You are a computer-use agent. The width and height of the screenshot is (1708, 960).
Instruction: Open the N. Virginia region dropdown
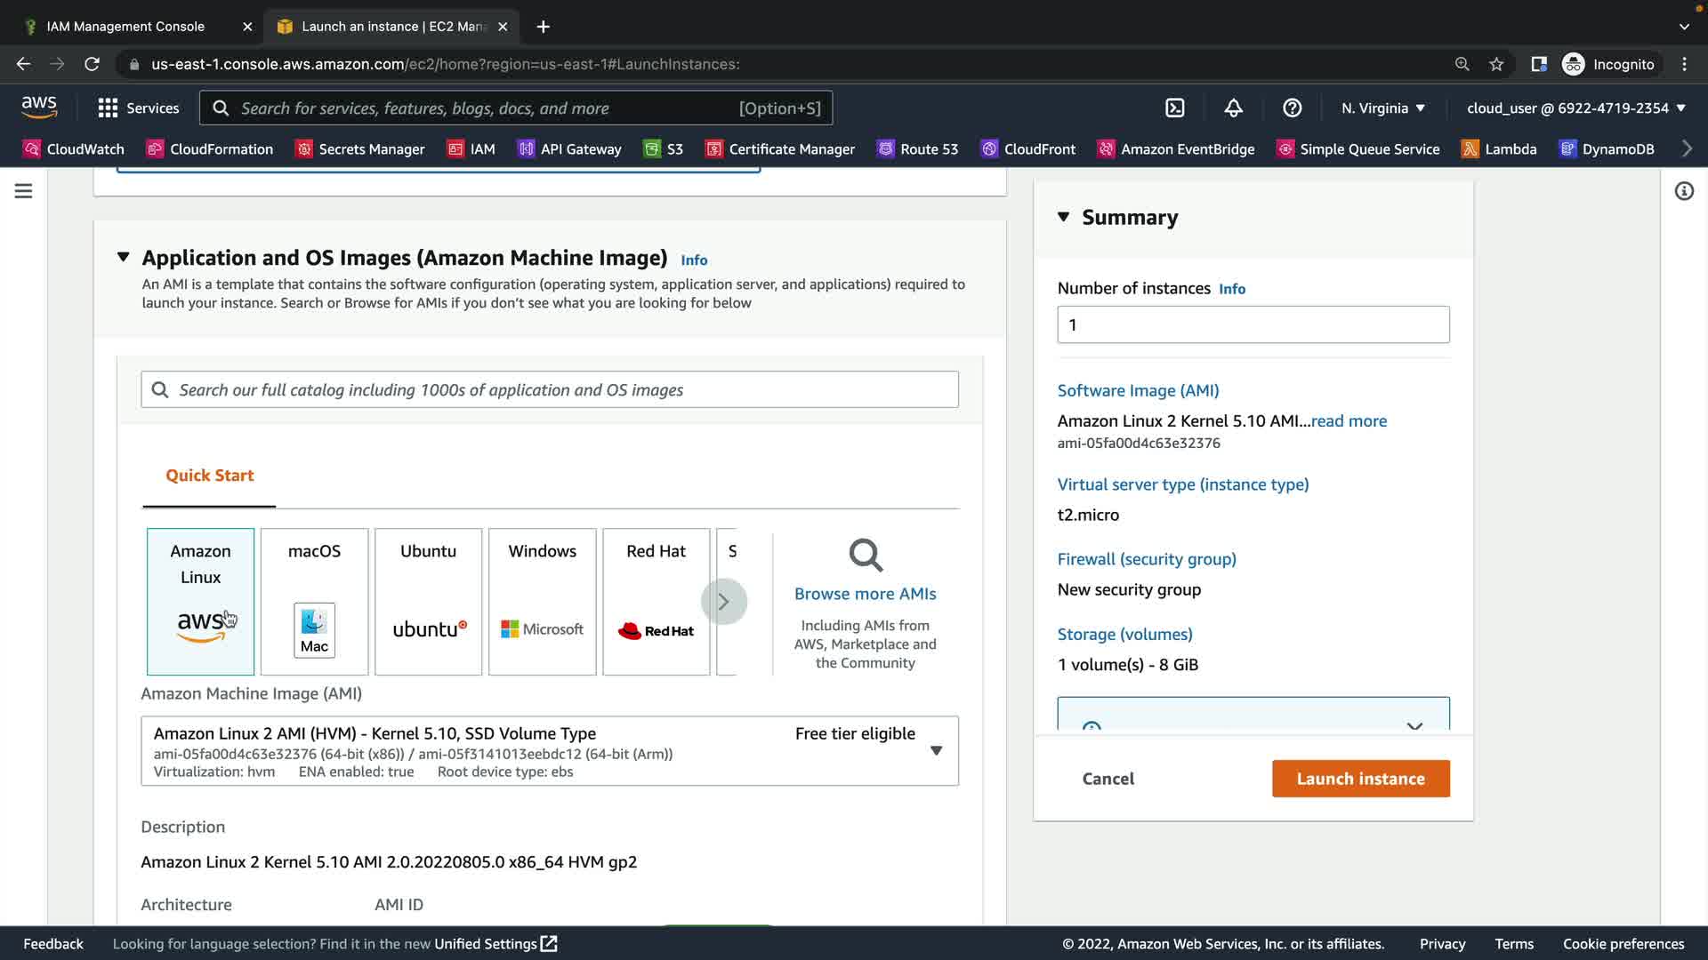click(1383, 108)
